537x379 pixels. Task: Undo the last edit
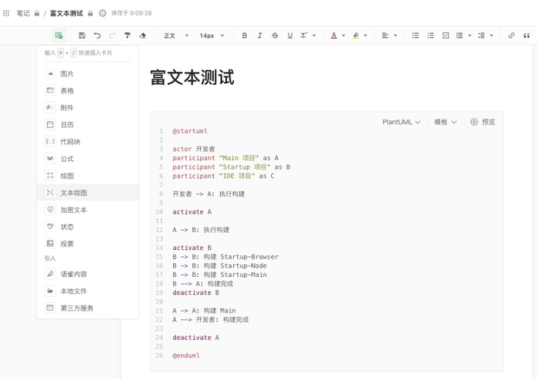click(x=97, y=35)
